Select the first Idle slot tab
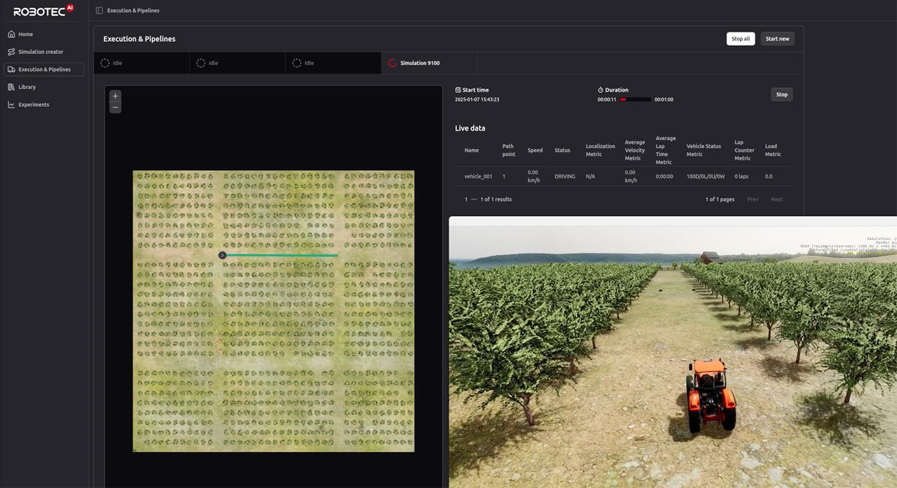Image resolution: width=897 pixels, height=488 pixels. click(142, 63)
